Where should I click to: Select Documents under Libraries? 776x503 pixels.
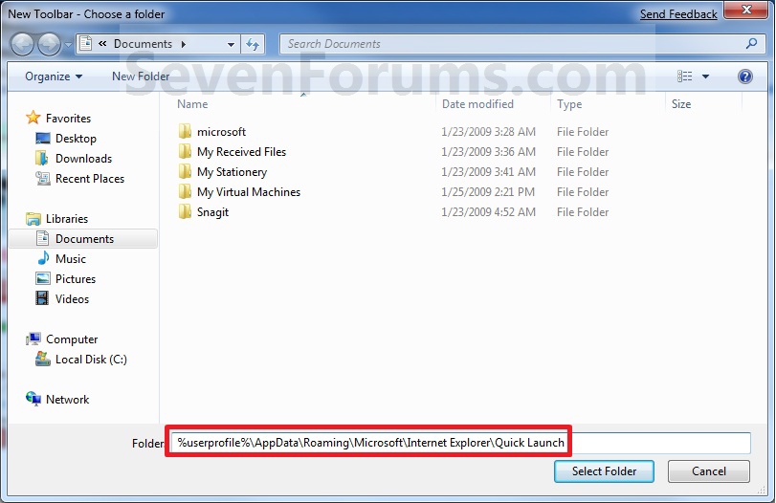pyautogui.click(x=84, y=239)
